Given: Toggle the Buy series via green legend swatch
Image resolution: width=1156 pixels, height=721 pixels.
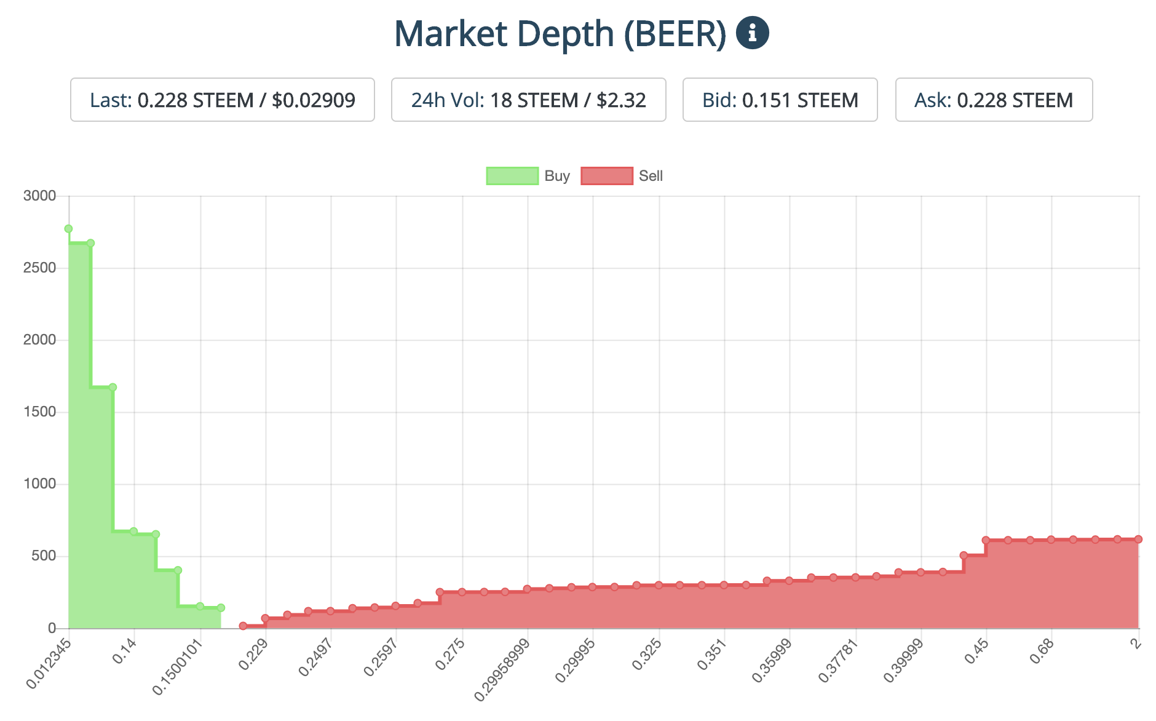Looking at the screenshot, I should (512, 176).
